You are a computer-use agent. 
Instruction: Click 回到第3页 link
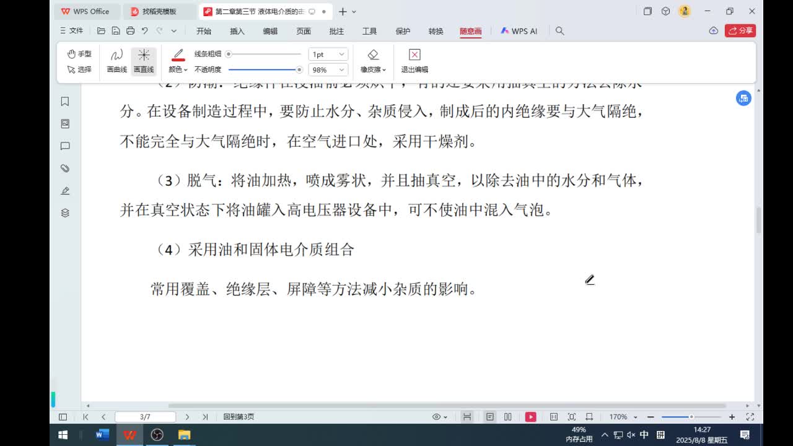point(239,417)
